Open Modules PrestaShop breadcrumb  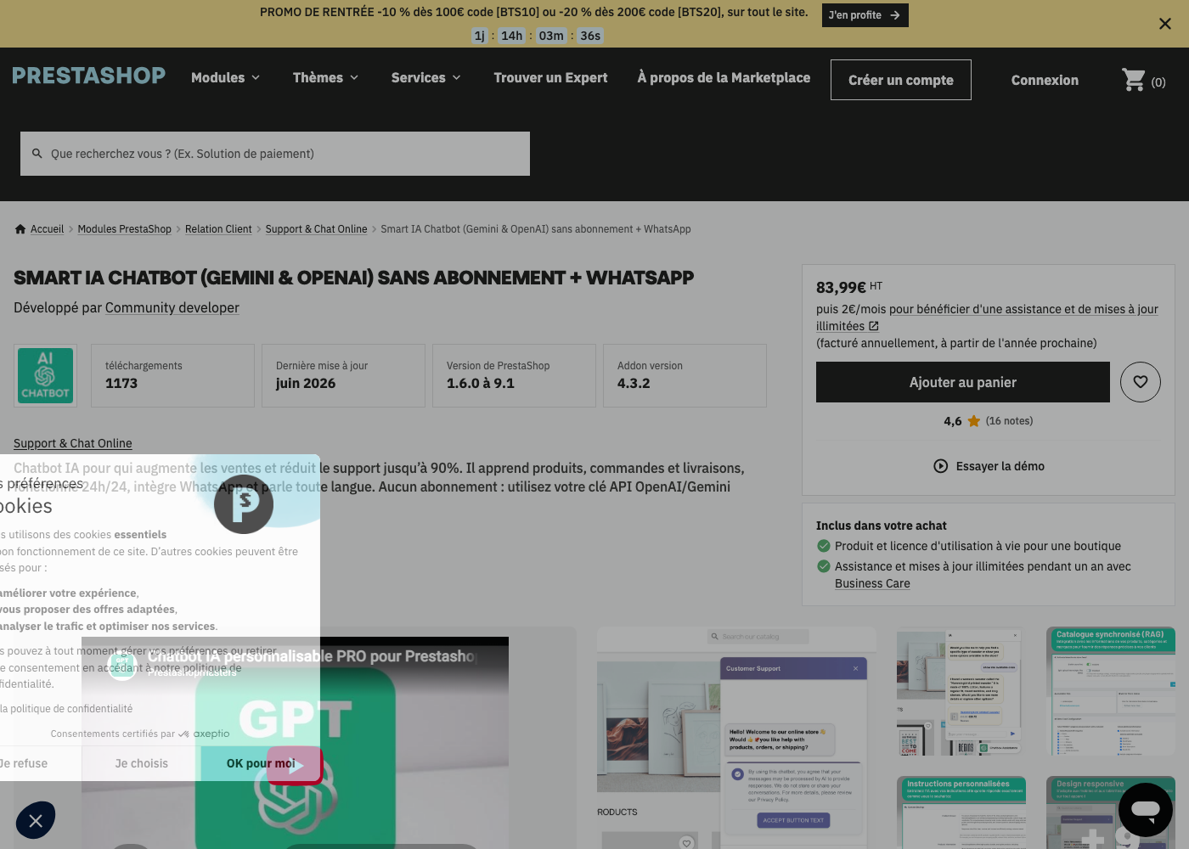[x=125, y=229]
